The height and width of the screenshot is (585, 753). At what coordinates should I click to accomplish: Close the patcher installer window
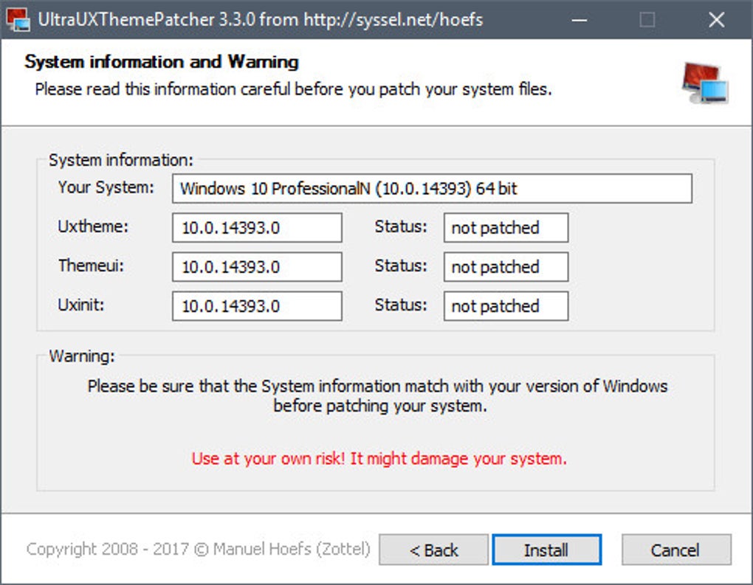(715, 20)
